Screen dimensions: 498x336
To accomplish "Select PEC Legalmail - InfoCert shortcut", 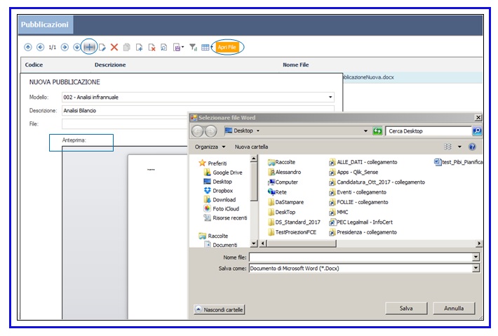I will [361, 222].
